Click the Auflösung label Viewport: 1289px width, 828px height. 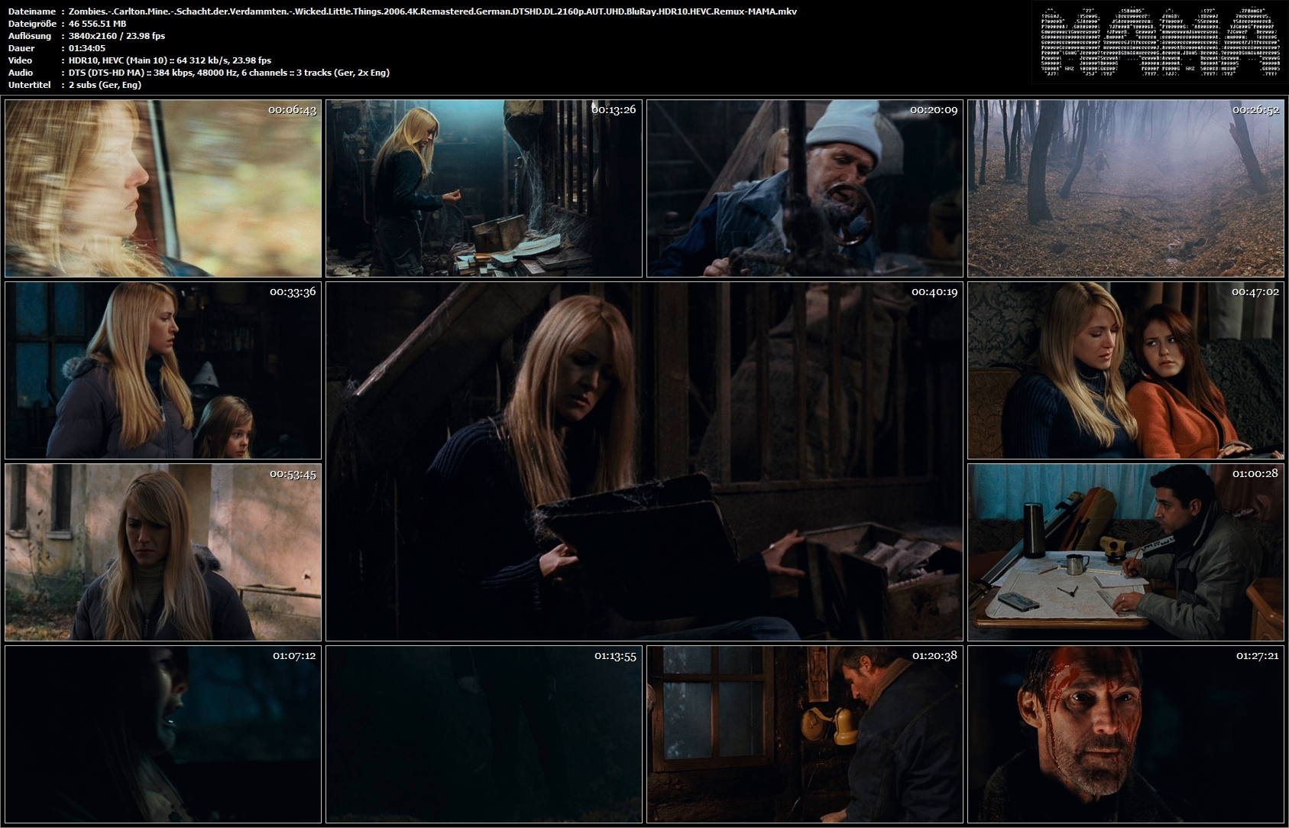coord(30,36)
